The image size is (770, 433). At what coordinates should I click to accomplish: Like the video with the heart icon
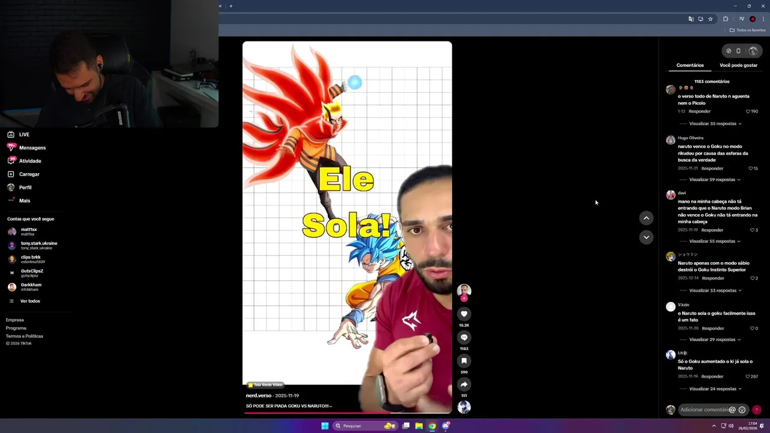[464, 314]
